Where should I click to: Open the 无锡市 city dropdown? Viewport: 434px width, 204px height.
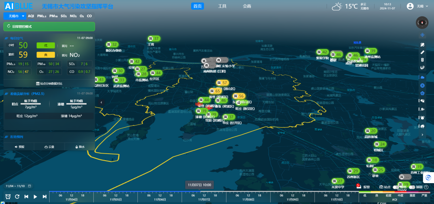coord(15,16)
